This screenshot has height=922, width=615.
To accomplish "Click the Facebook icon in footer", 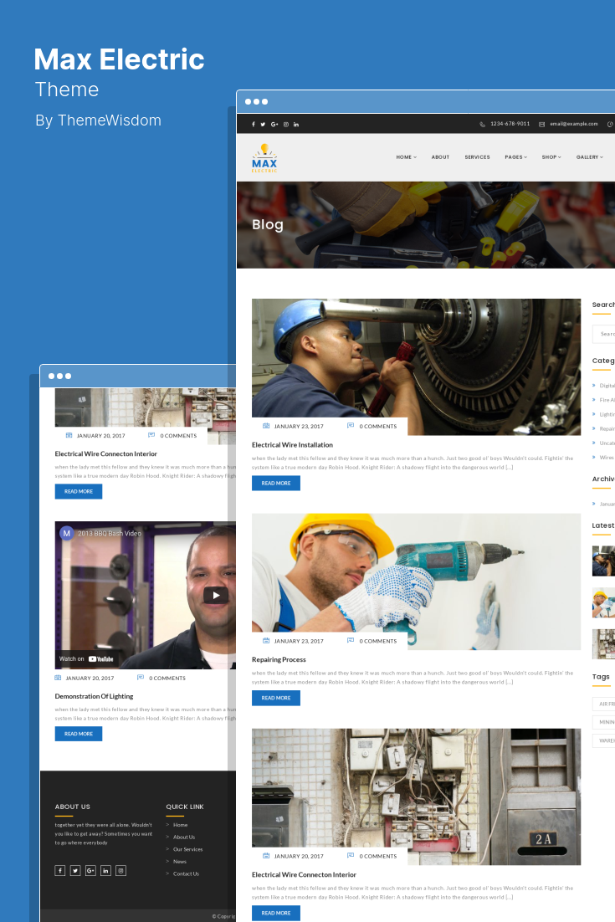I will (x=60, y=871).
